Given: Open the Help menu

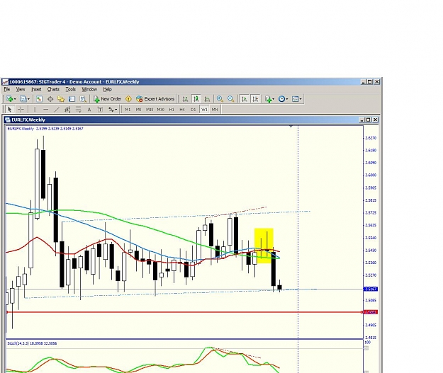Looking at the screenshot, I should (x=107, y=89).
